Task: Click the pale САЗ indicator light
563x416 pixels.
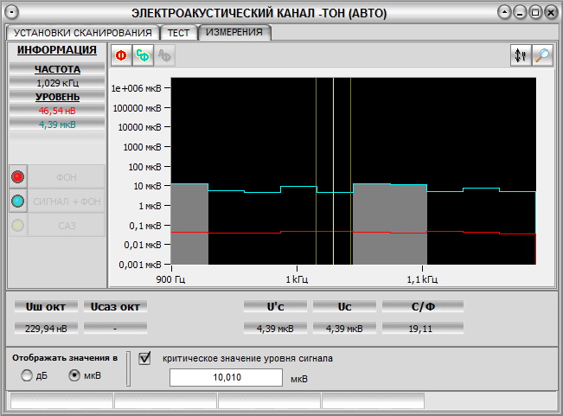Action: coord(17,225)
